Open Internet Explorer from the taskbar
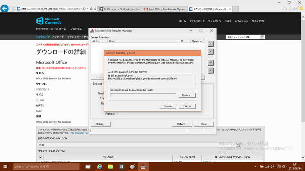Viewport: 305px width, 171px height. pos(100,166)
